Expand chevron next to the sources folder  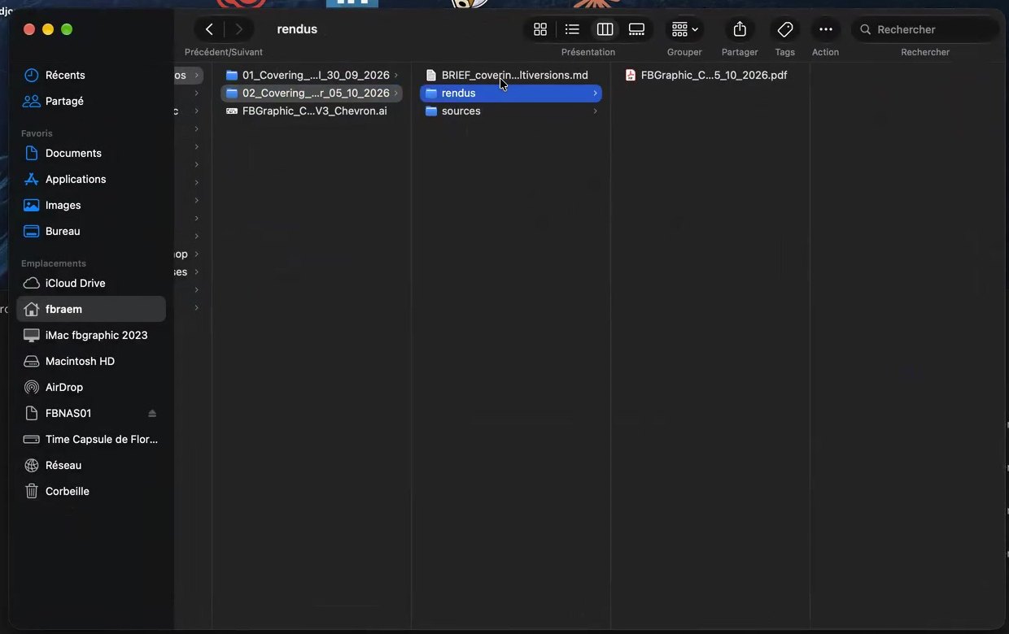[595, 111]
